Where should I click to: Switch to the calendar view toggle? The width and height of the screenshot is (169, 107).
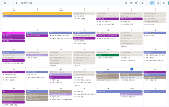tap(152, 3)
